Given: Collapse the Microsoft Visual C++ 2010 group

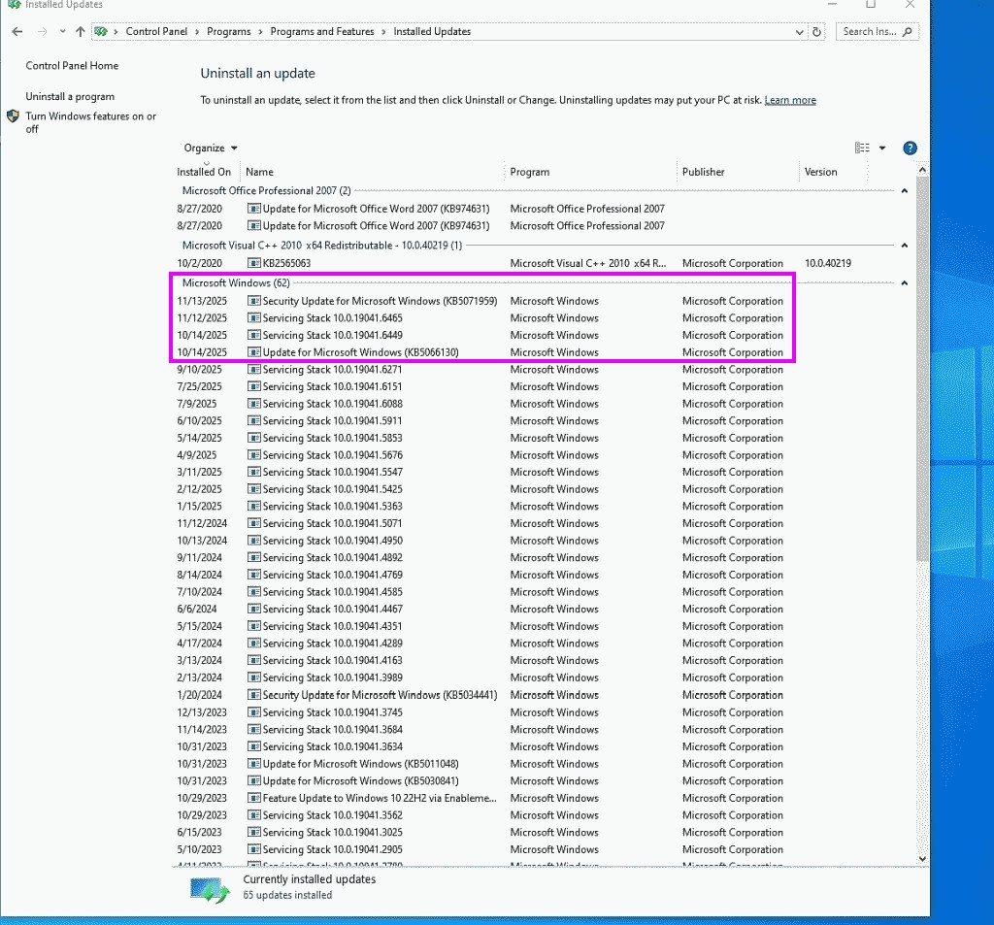Looking at the screenshot, I should click(x=905, y=246).
